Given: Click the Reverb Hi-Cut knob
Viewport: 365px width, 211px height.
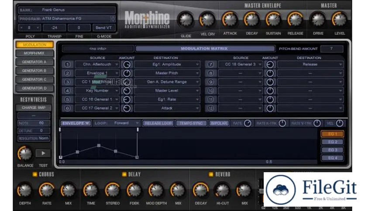Looking at the screenshot, I should 223,191.
